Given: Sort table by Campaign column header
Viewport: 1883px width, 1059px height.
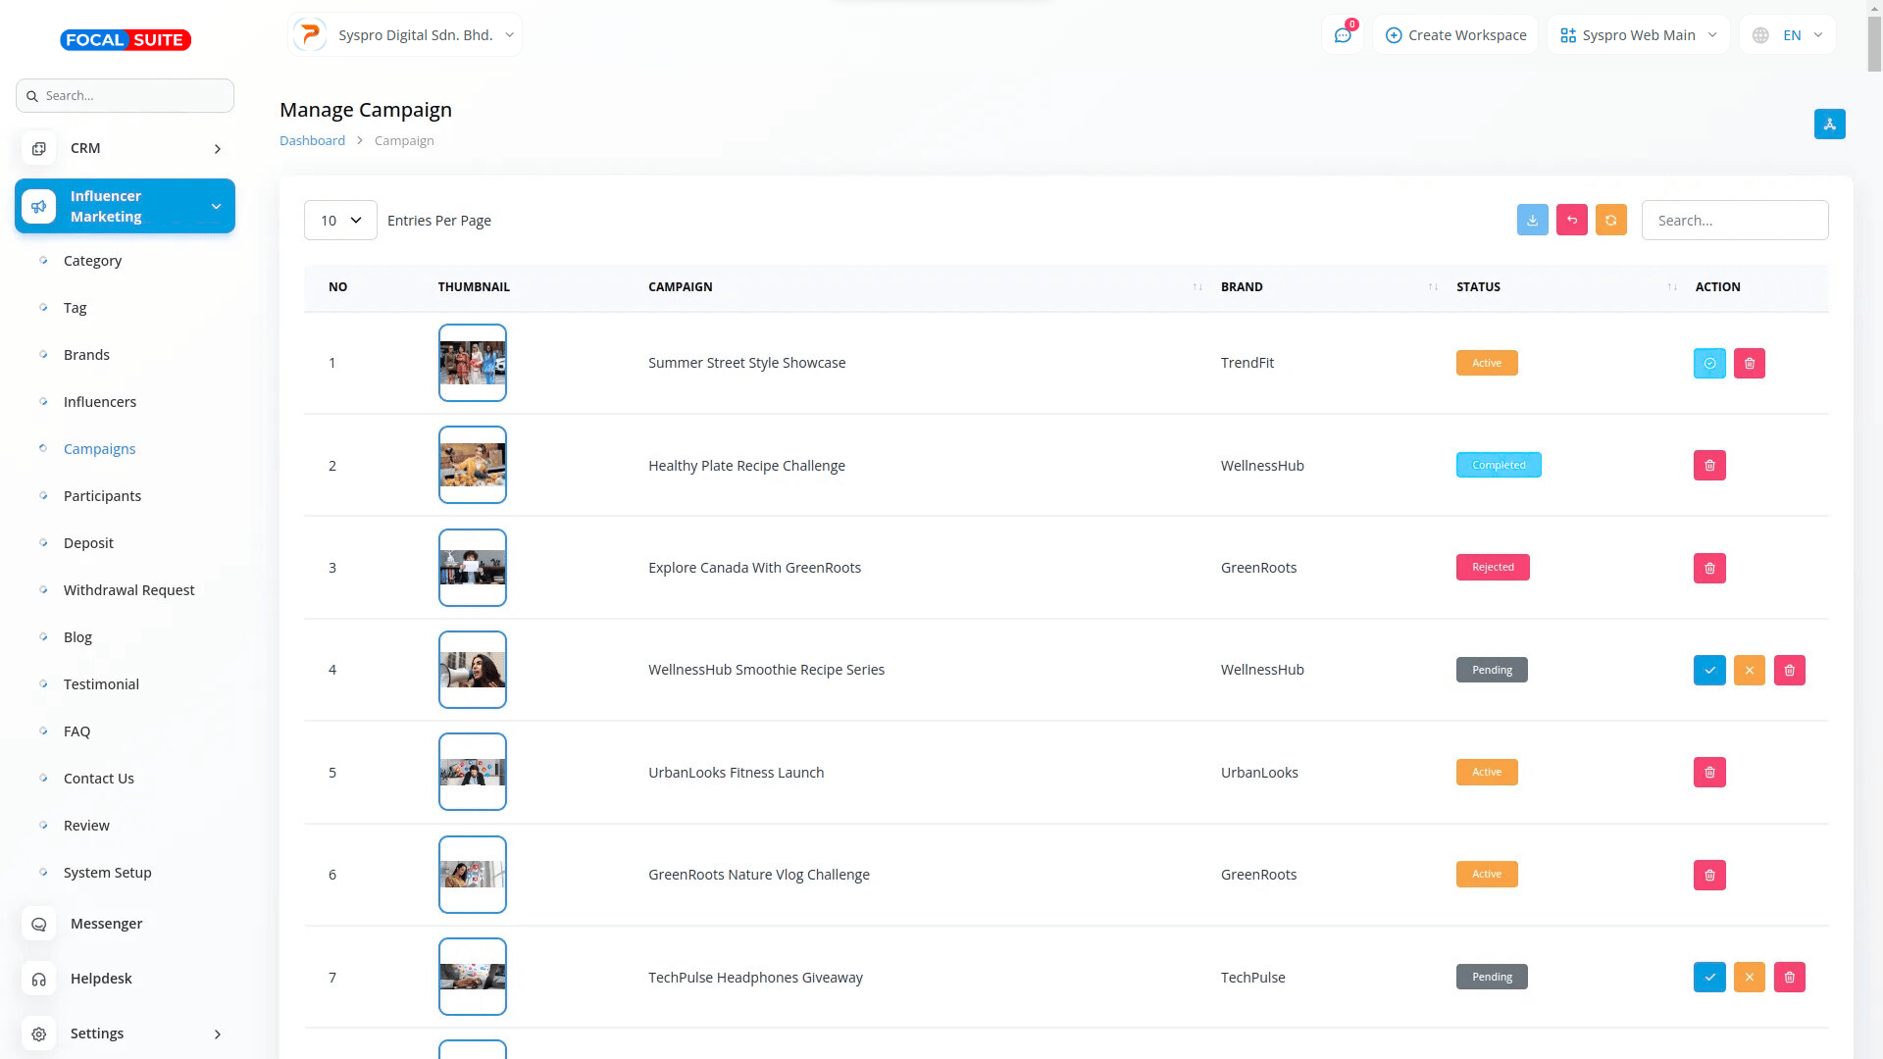Looking at the screenshot, I should tap(680, 287).
